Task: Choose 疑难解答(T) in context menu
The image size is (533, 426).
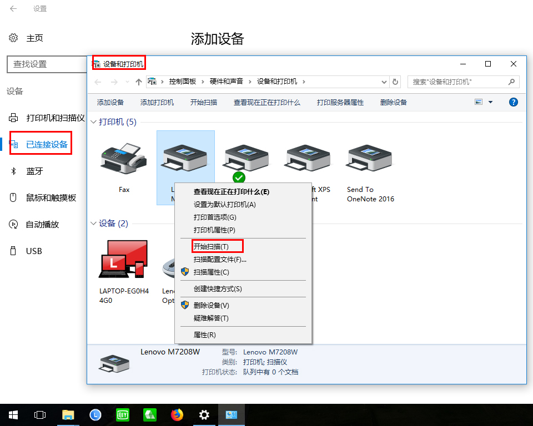Action: [x=243, y=318]
